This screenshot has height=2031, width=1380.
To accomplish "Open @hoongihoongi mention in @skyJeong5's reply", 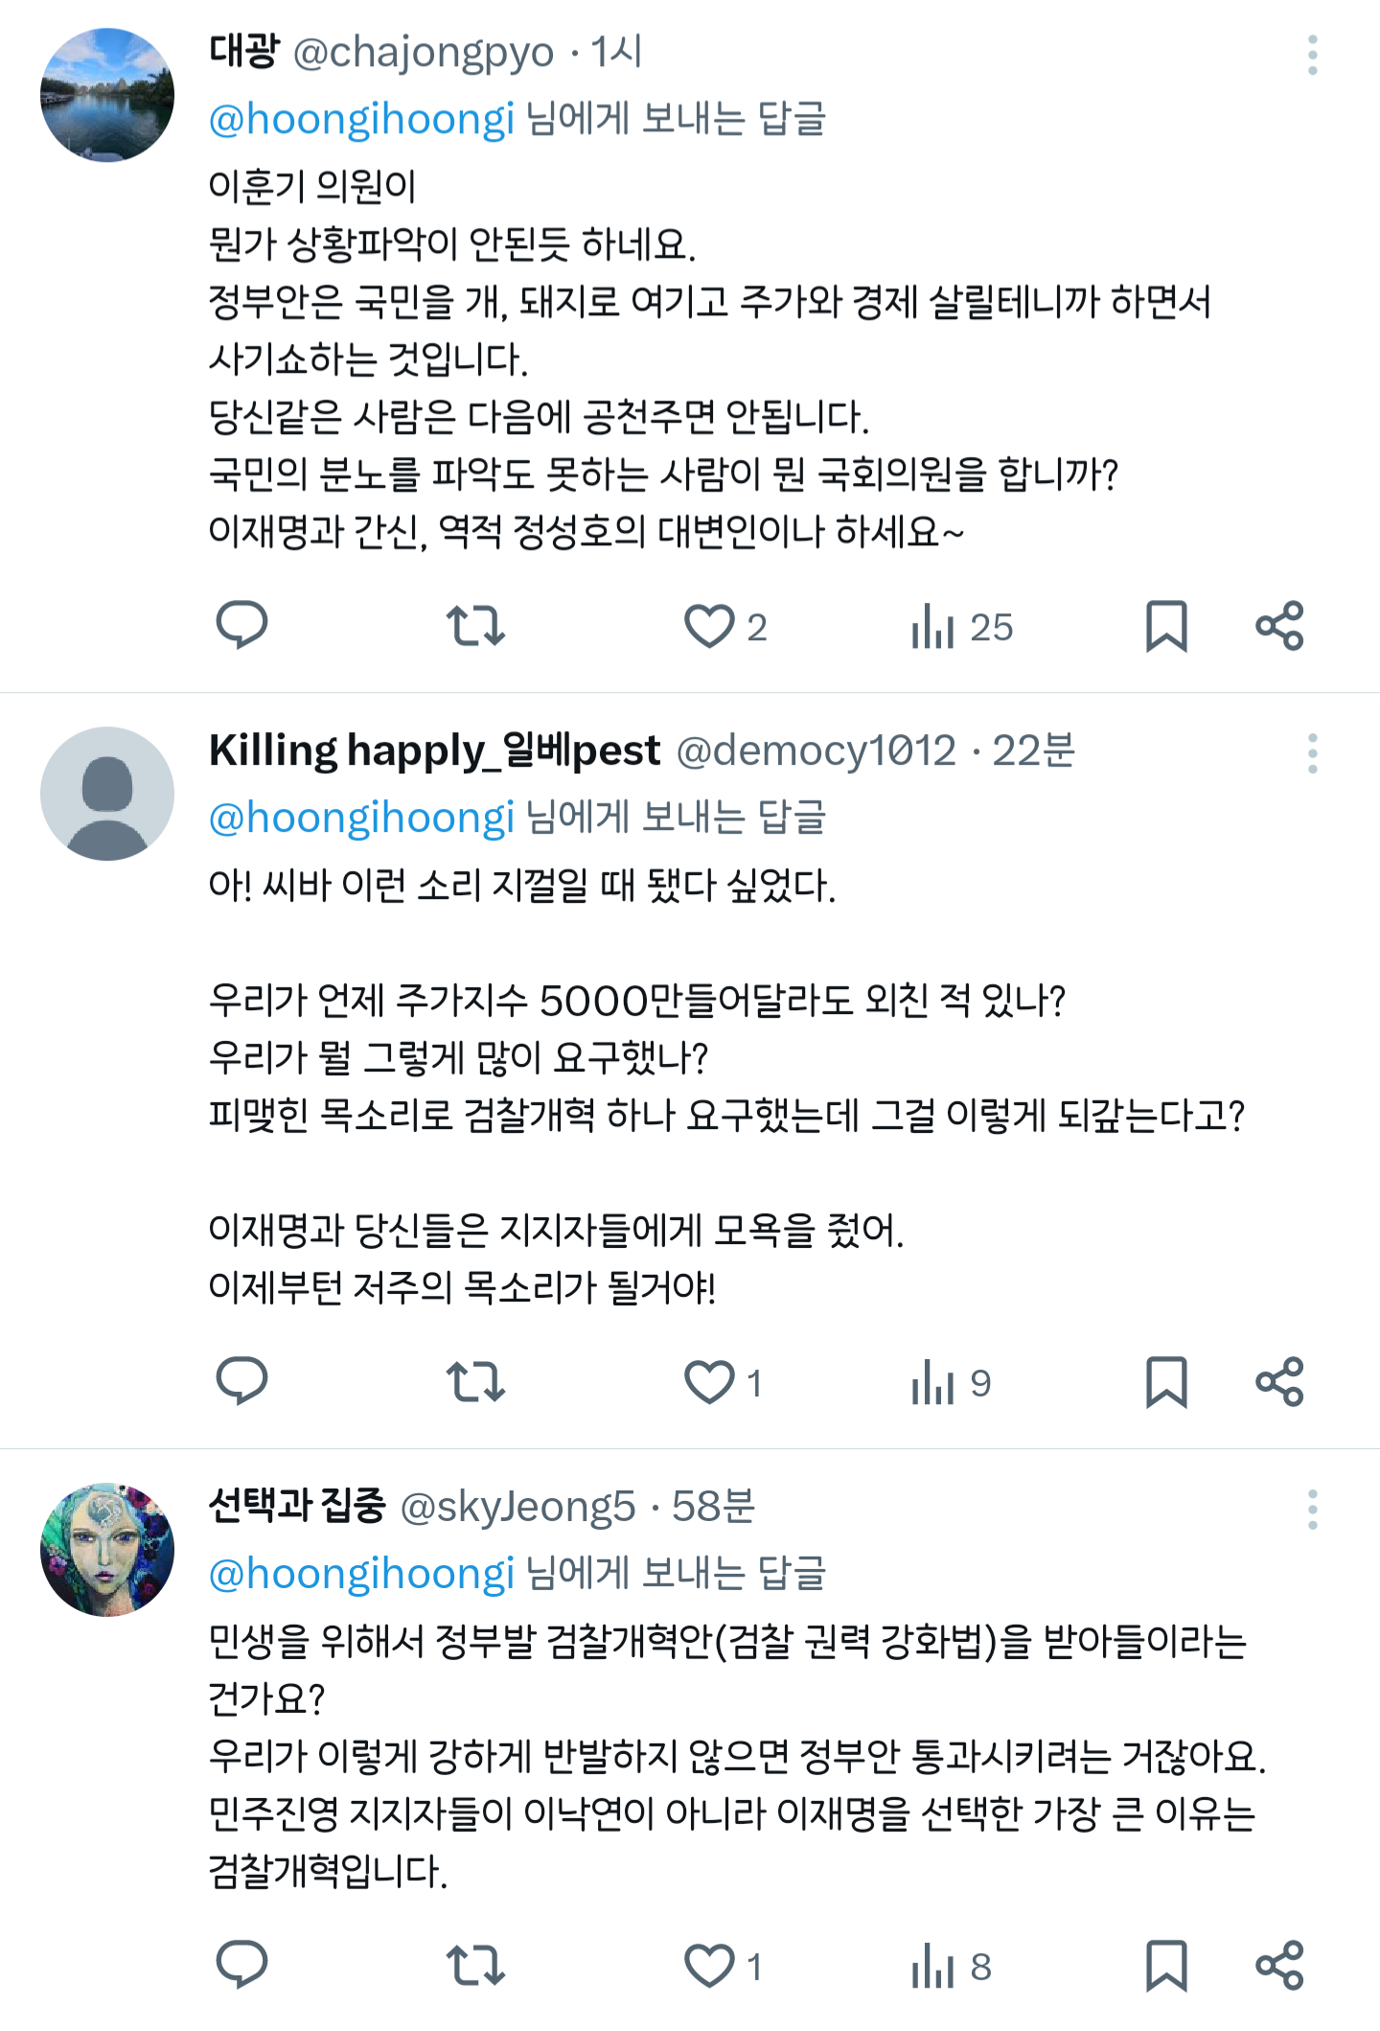I will 361,1574.
